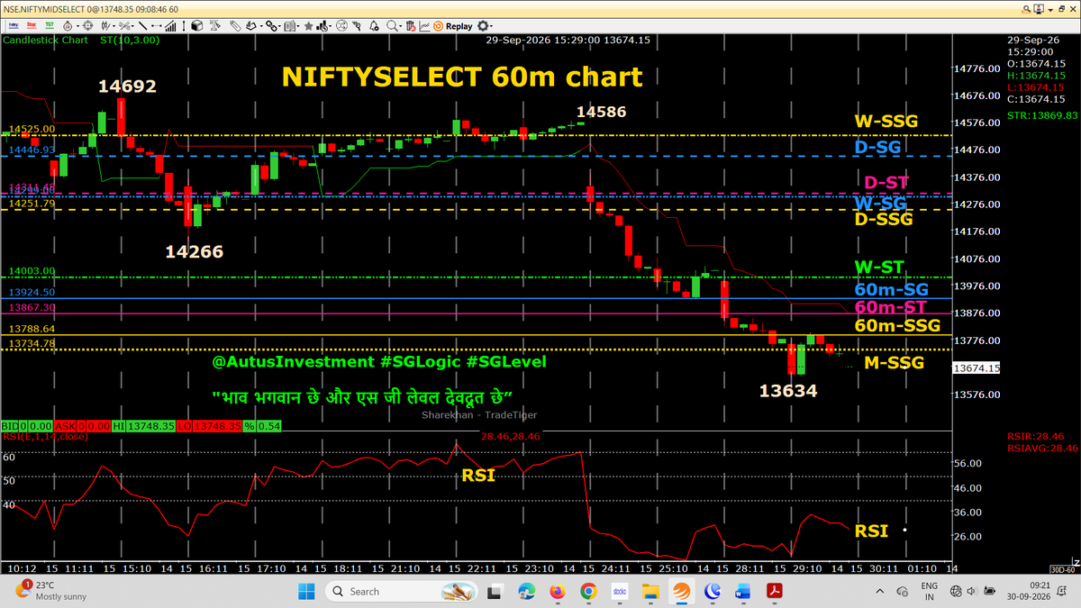1081x608 pixels.
Task: Open Google Chrome from the taskbar
Action: pos(588,591)
